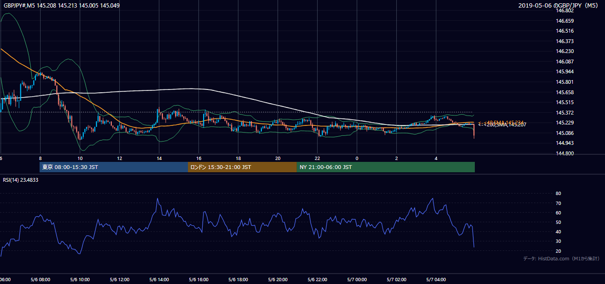Click RSI scale value 50
Image resolution: width=605 pixels, height=284 pixels.
coord(558,222)
